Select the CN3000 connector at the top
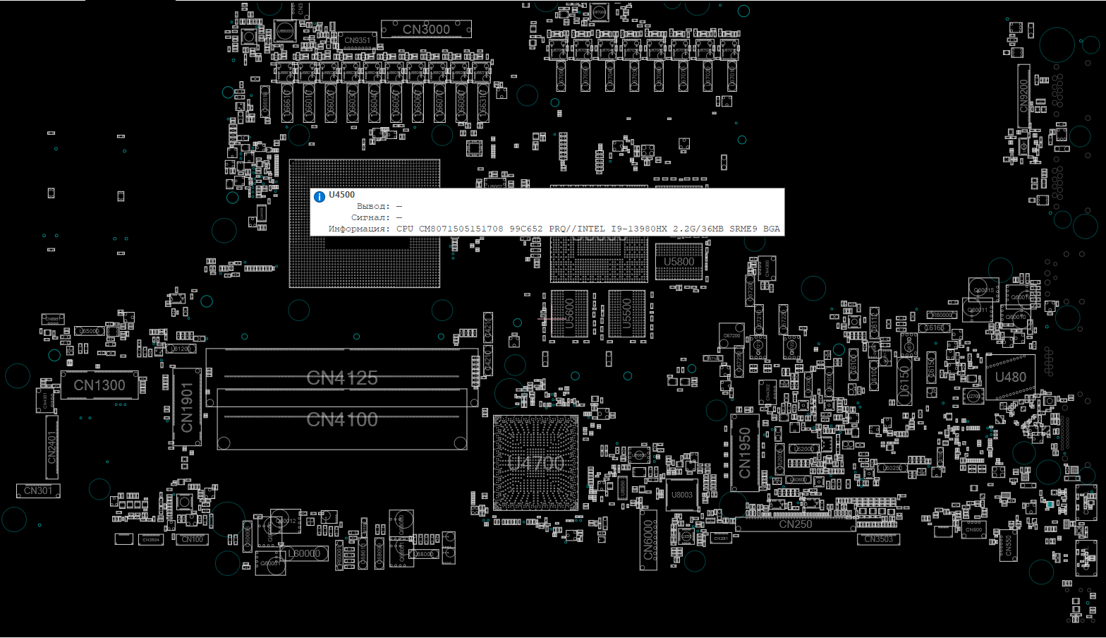The width and height of the screenshot is (1106, 638). (x=426, y=29)
